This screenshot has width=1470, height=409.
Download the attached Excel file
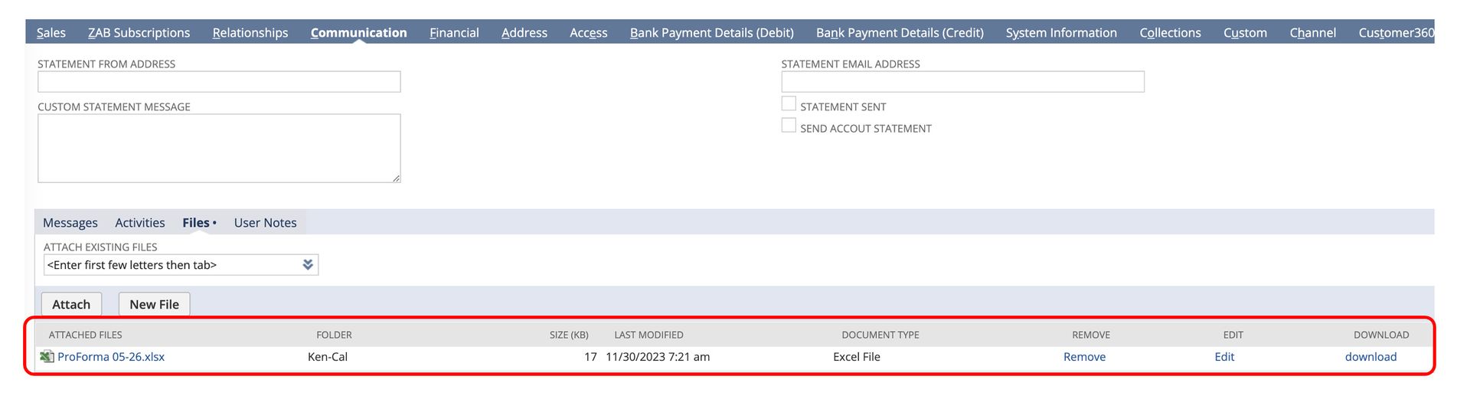coord(1370,357)
